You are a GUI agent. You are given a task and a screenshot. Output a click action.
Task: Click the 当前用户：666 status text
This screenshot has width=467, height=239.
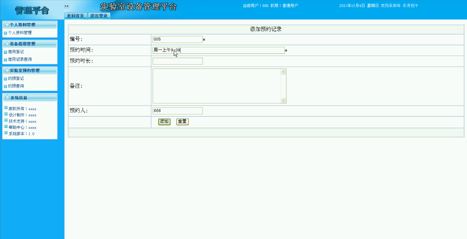point(256,6)
